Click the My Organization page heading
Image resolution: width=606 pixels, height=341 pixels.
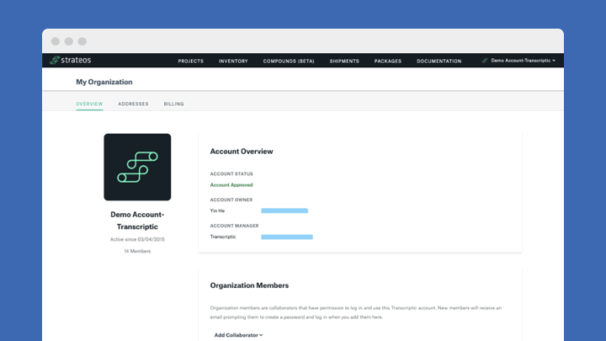[x=104, y=82]
